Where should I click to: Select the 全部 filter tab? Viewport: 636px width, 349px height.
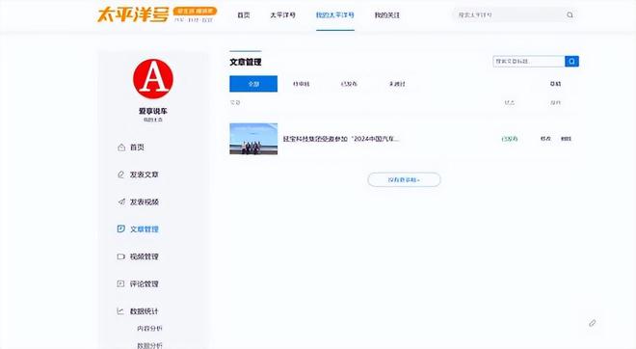pyautogui.click(x=253, y=84)
